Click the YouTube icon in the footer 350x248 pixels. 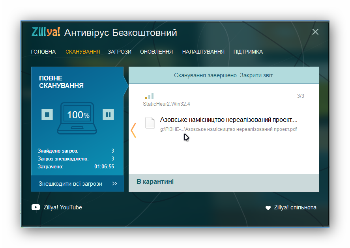point(36,207)
